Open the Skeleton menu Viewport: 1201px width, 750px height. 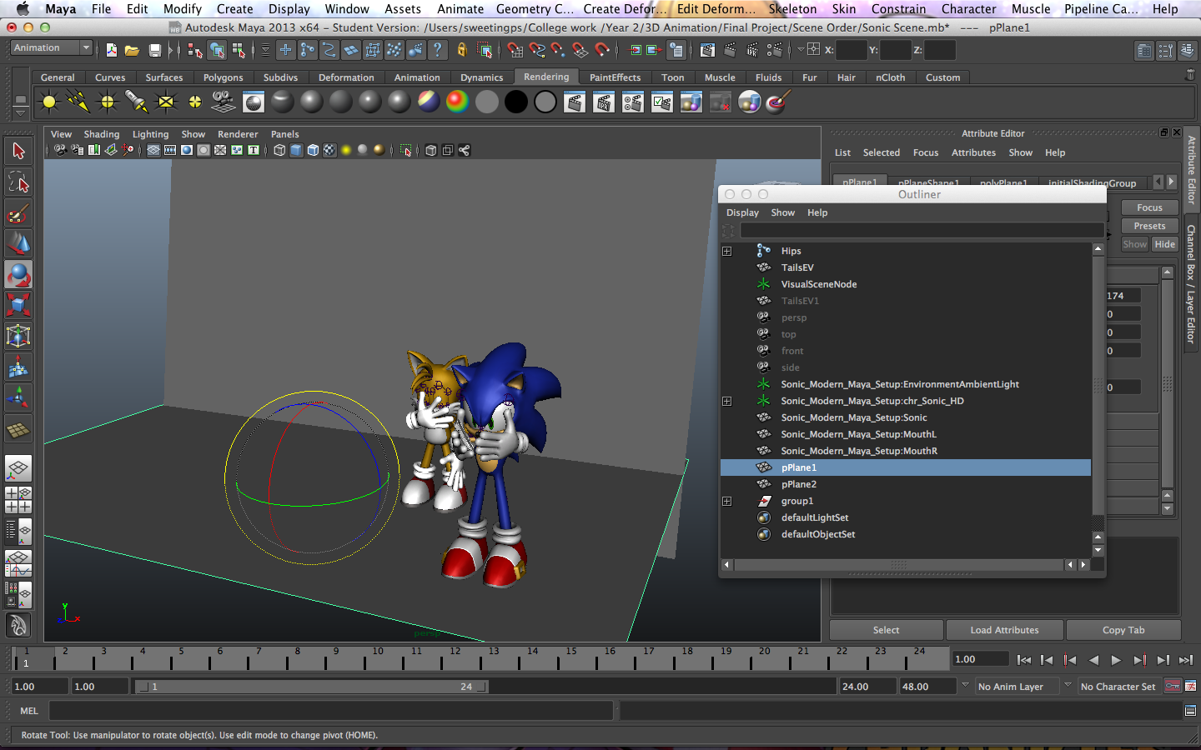pos(792,9)
